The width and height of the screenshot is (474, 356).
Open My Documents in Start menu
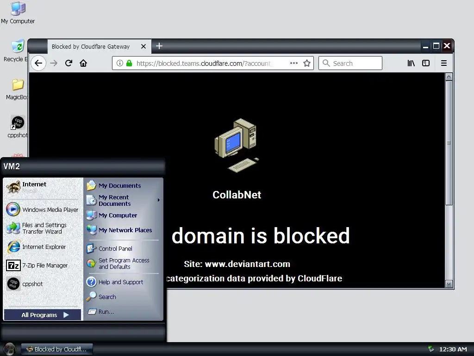[x=123, y=185]
